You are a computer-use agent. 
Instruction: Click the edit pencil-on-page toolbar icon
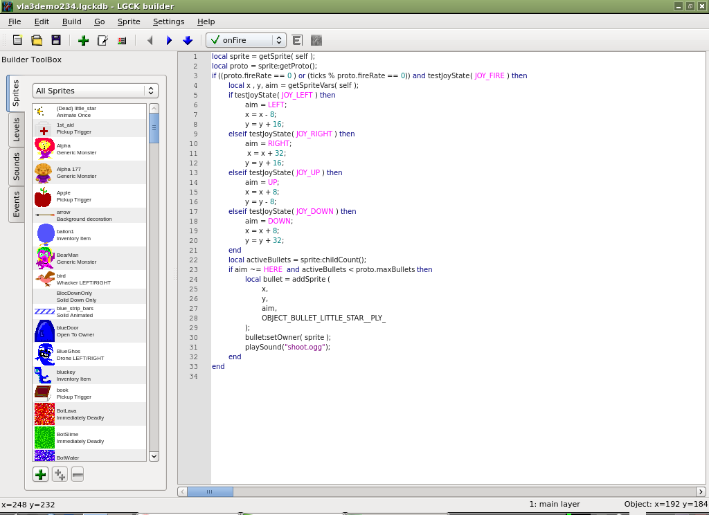(102, 40)
